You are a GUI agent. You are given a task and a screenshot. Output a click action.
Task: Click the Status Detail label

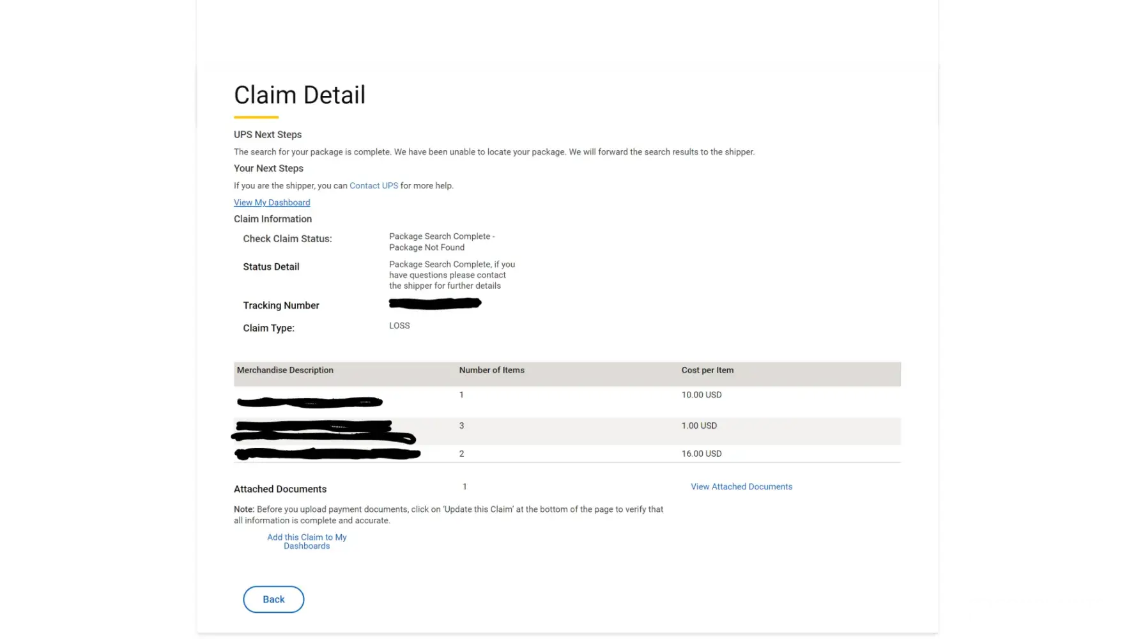point(271,267)
